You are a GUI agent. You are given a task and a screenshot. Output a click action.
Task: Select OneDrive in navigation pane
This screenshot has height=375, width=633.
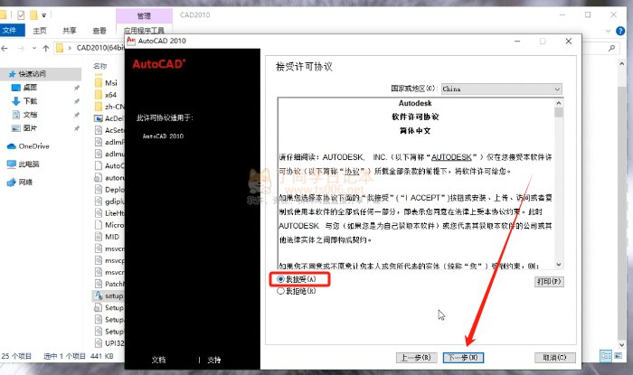[34, 146]
